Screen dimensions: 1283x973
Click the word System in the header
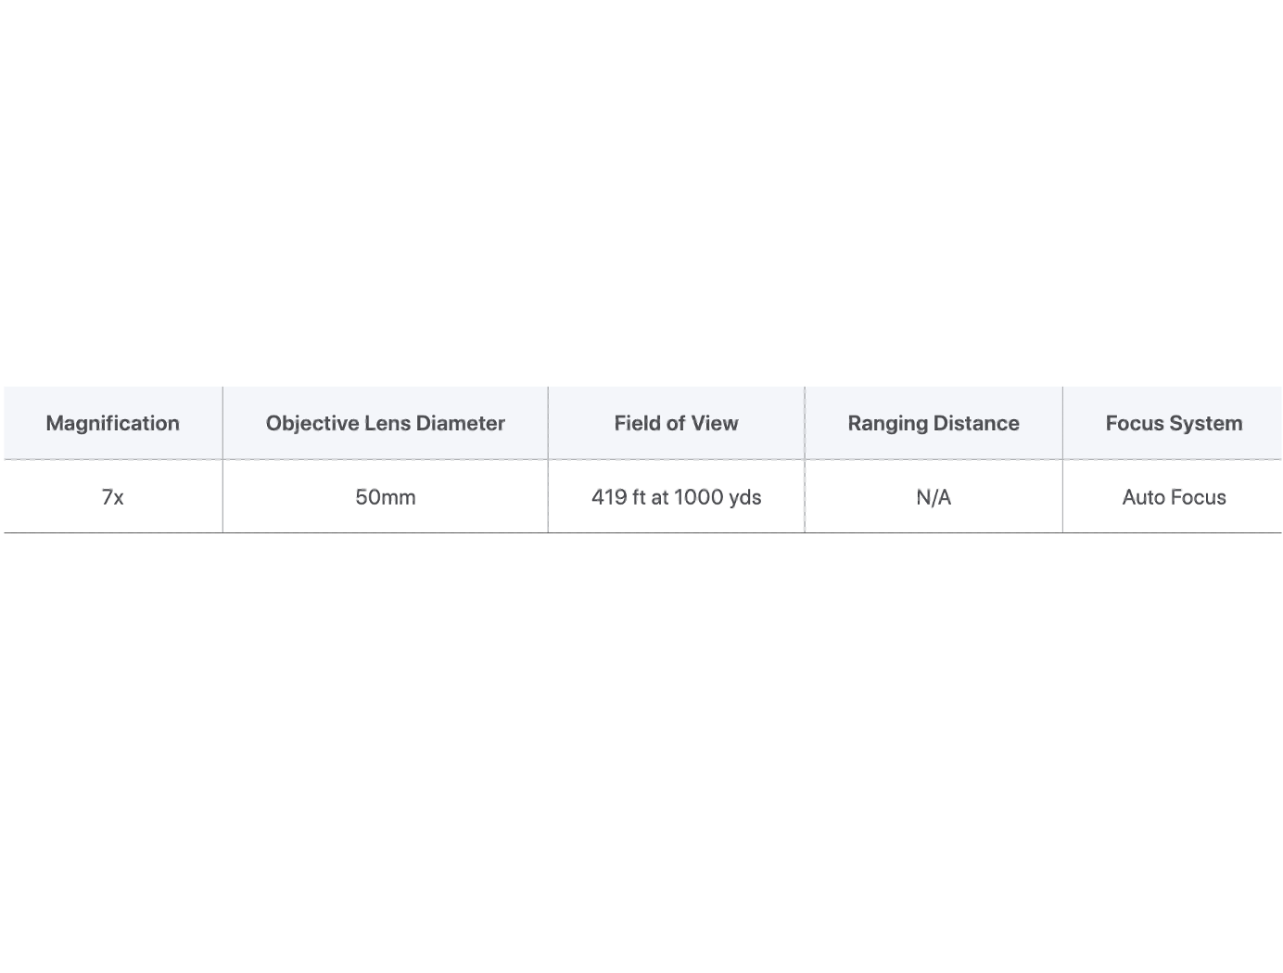(x=1206, y=423)
